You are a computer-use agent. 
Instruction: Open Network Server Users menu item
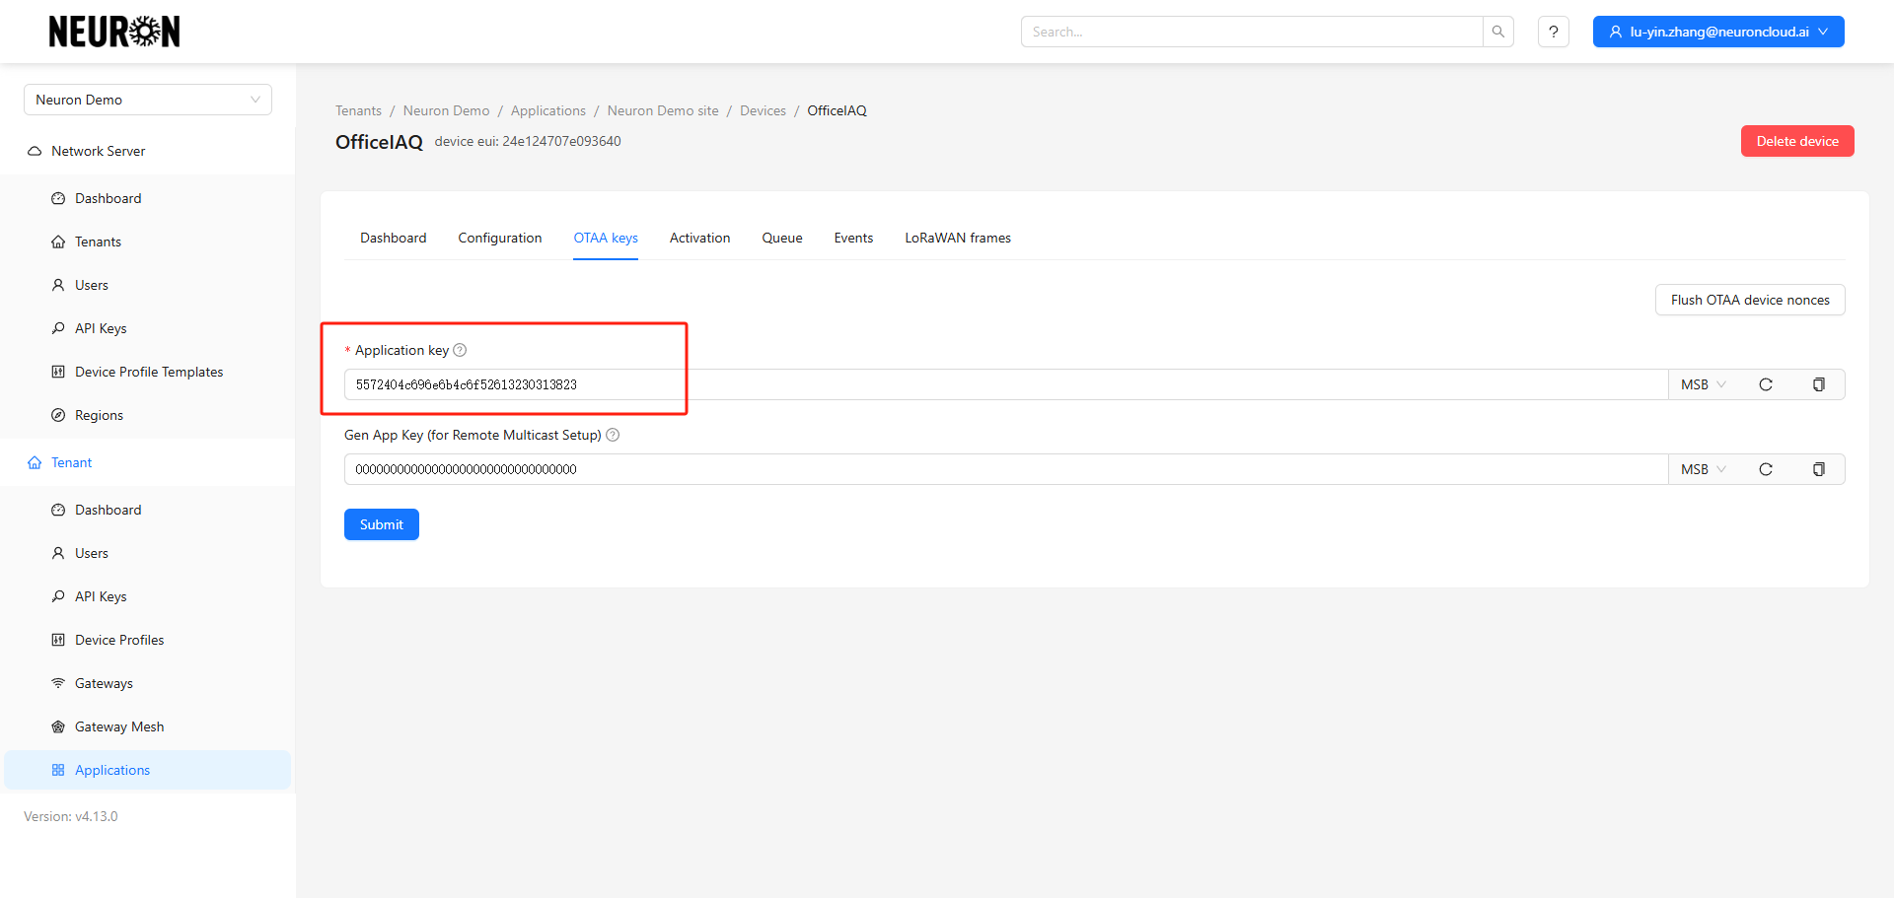tap(148, 285)
